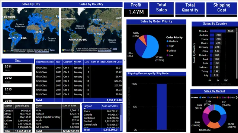Click the Shipping Cost card
This screenshot has width=238, height=133.
pos(222,10)
